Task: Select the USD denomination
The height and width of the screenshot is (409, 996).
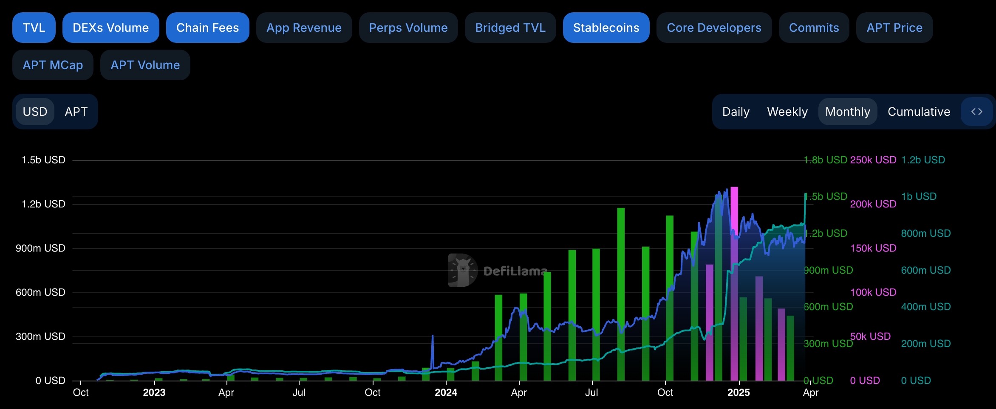Action: pyautogui.click(x=35, y=112)
